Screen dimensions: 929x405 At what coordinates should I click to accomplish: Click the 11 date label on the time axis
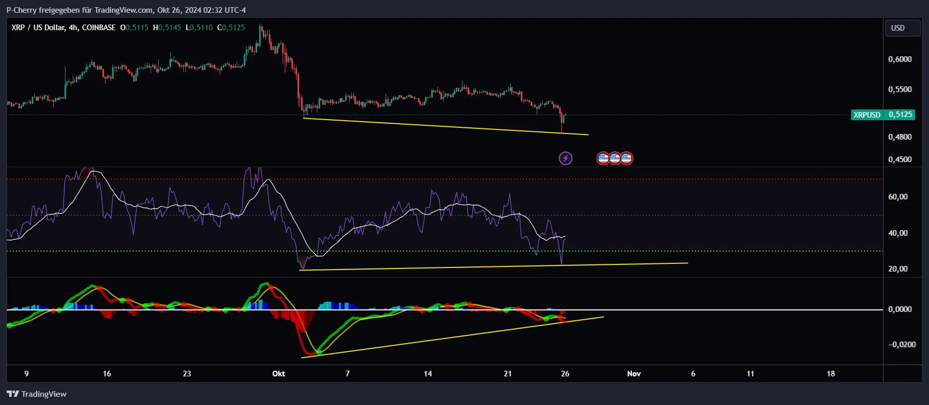[750, 374]
